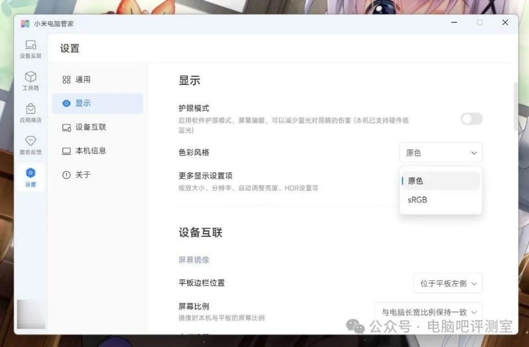Screen dimensions: 529x347
Task: Click the monitor icon beside 显示
Action: coord(66,103)
